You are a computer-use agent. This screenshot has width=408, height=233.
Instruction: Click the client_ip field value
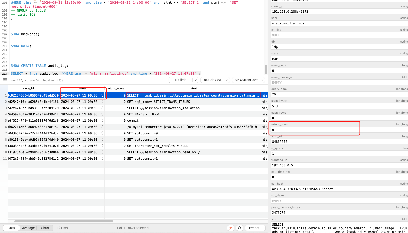point(339,12)
